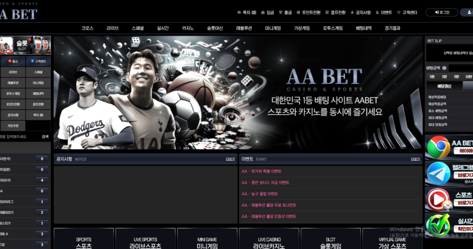Image resolution: width=473 pixels, height=249 pixels.
Task: Click 더보기 on the 공지사항 notice panel
Action: coord(230,159)
